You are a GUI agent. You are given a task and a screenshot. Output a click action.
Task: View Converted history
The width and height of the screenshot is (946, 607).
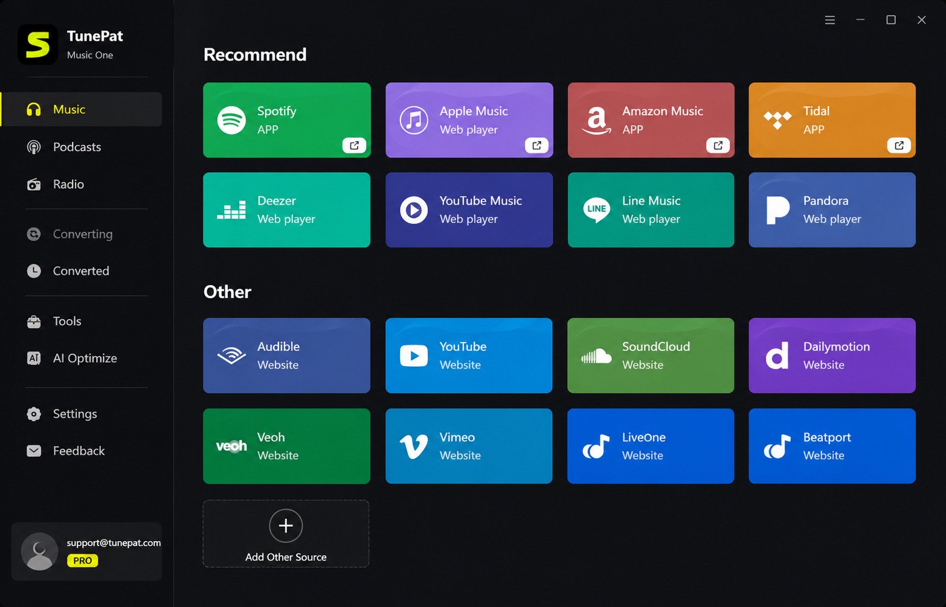click(82, 271)
